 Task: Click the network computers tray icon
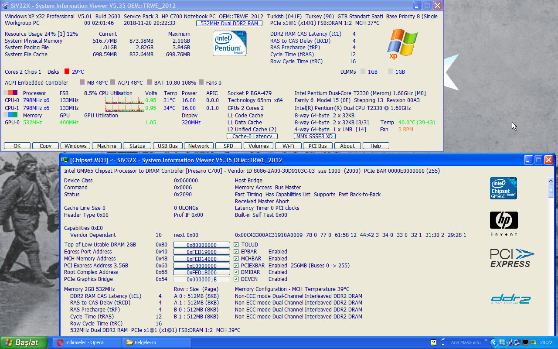click(x=517, y=342)
